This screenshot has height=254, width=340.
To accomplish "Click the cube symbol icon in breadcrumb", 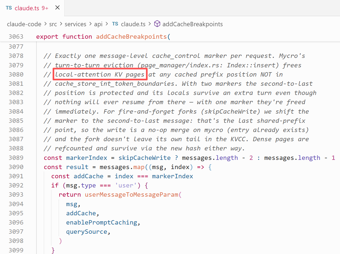I will pos(157,24).
